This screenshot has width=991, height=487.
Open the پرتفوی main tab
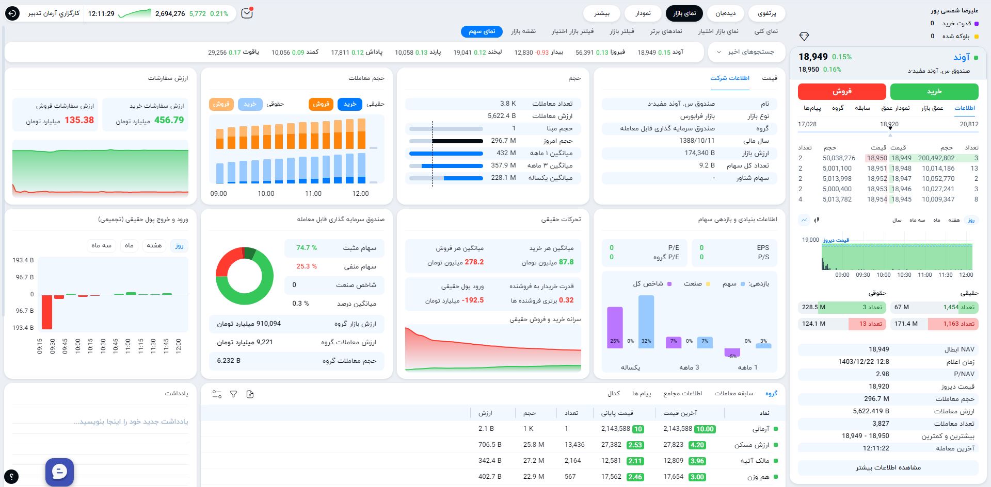point(766,13)
